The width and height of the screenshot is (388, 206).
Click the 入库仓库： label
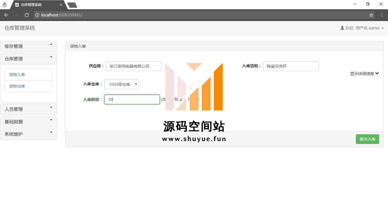click(x=93, y=84)
